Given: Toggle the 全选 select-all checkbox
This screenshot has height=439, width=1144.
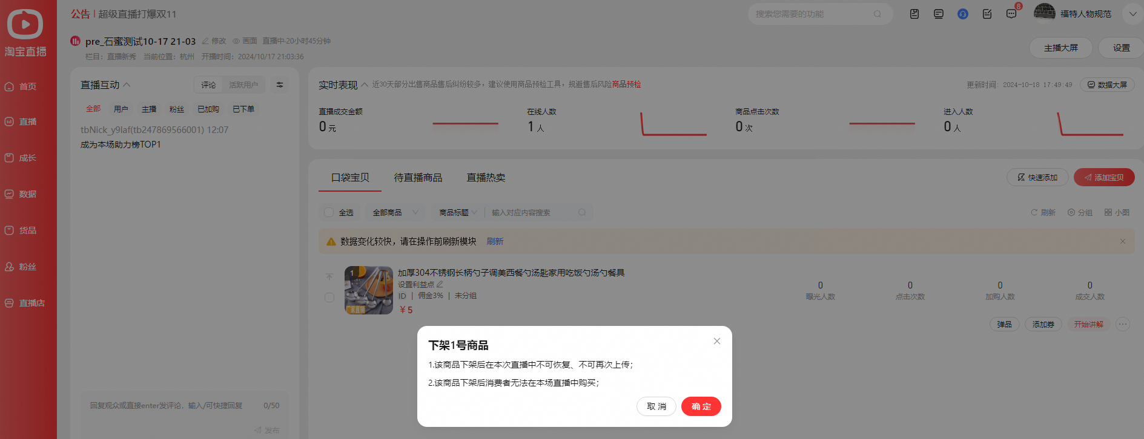Looking at the screenshot, I should [x=329, y=212].
